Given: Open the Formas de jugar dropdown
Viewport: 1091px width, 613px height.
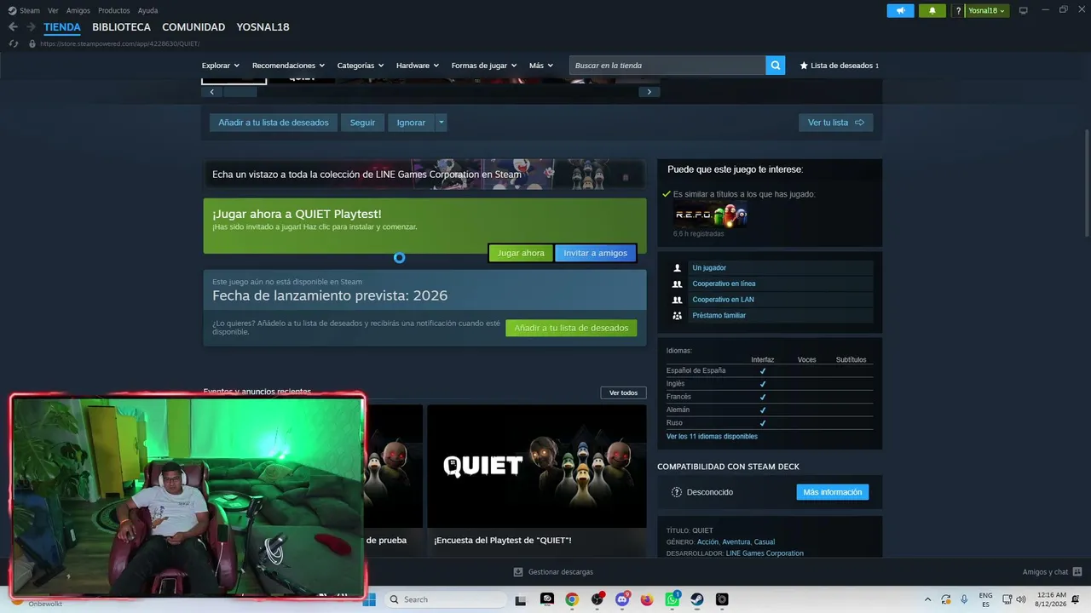Looking at the screenshot, I should 484,66.
